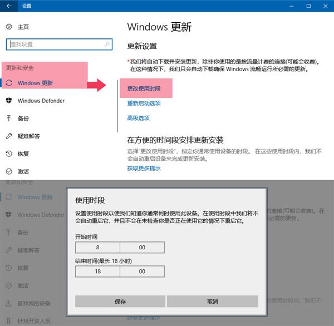Maximize the 设置 window
334x326 pixels.
click(308, 6)
